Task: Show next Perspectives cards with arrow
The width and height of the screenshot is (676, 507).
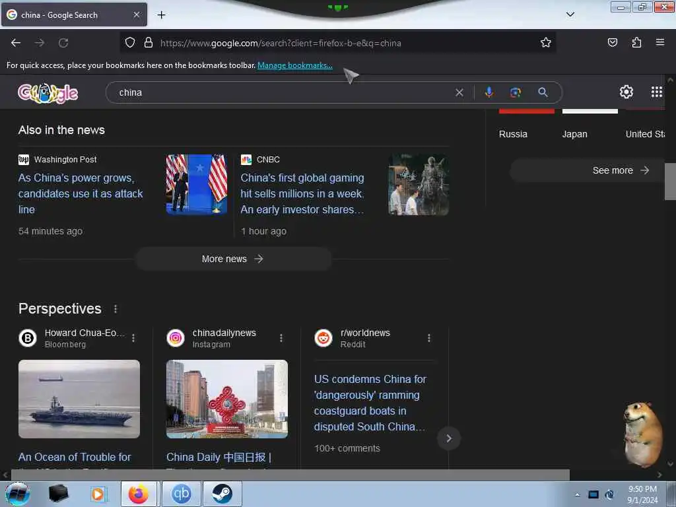Action: 449,438
